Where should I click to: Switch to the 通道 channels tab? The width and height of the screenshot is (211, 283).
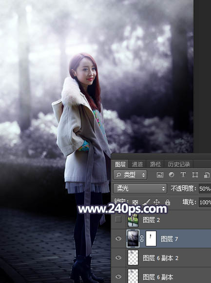137,164
